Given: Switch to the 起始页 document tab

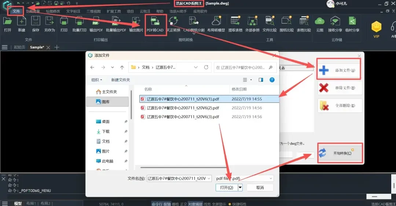Looking at the screenshot, I should tap(19, 47).
